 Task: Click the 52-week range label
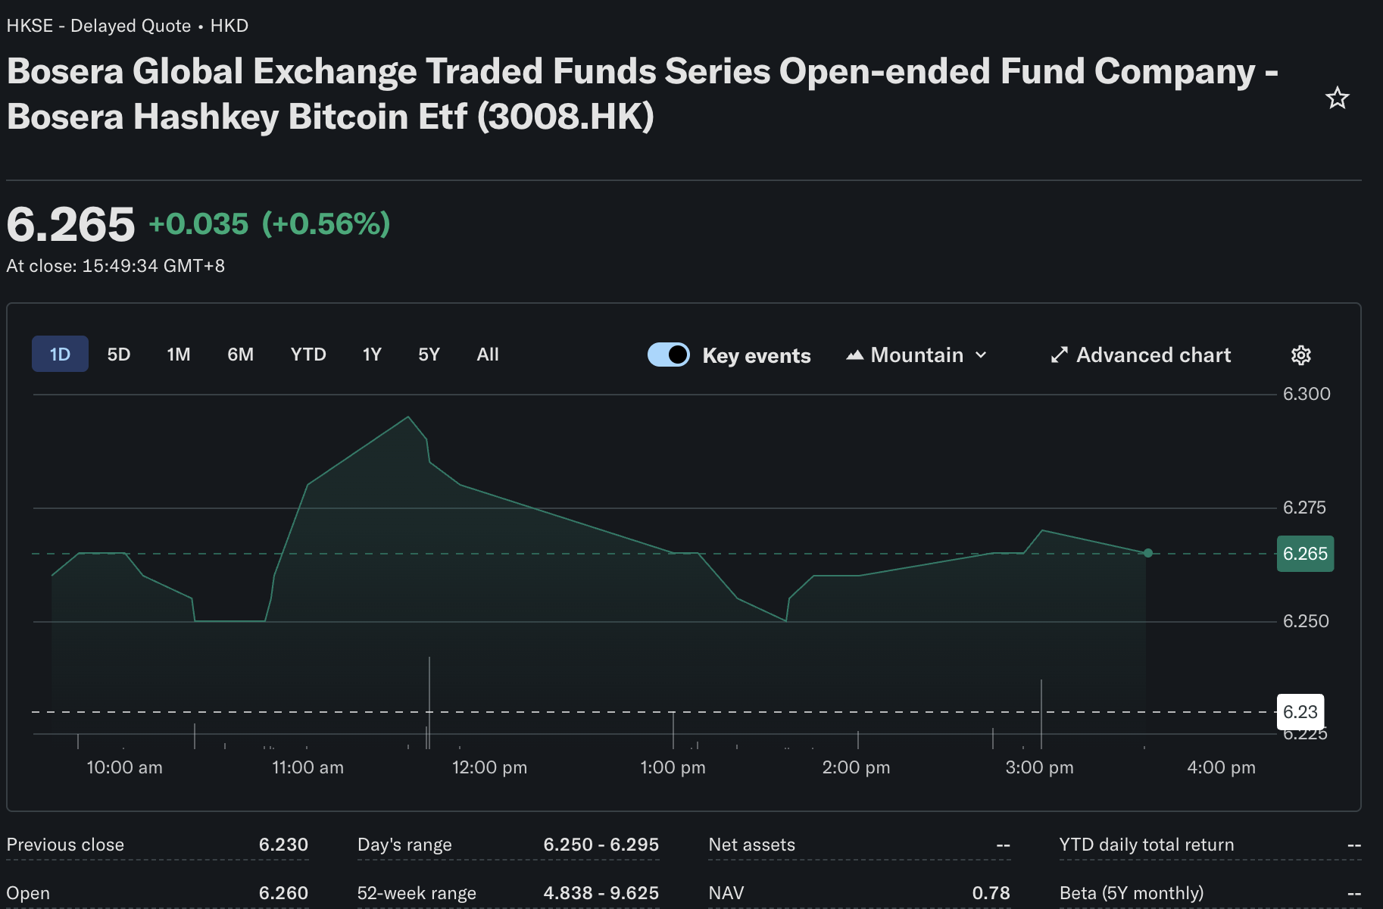point(417,893)
